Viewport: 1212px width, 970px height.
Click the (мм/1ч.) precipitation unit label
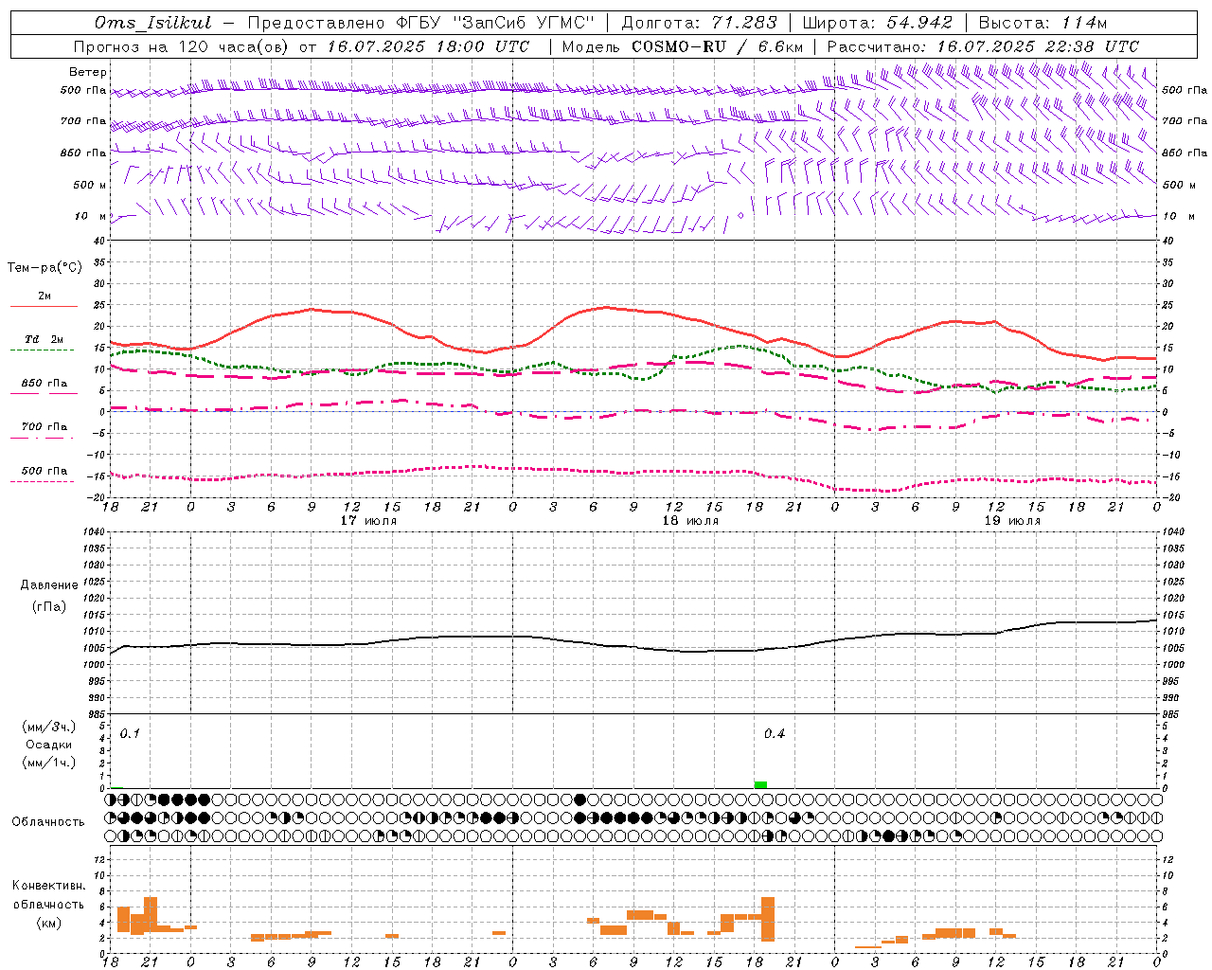pos(49,763)
